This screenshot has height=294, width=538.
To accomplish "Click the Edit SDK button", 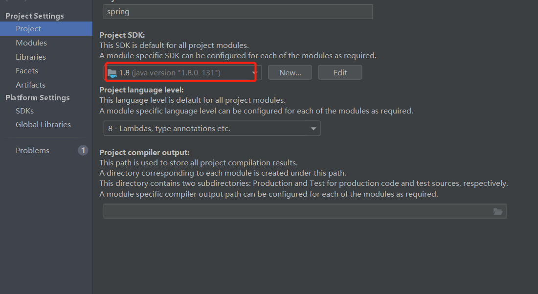I will (340, 72).
